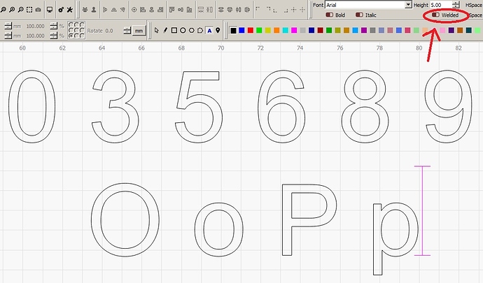Select the center anchor point radio button
This screenshot has height=283, width=483.
(76, 30)
